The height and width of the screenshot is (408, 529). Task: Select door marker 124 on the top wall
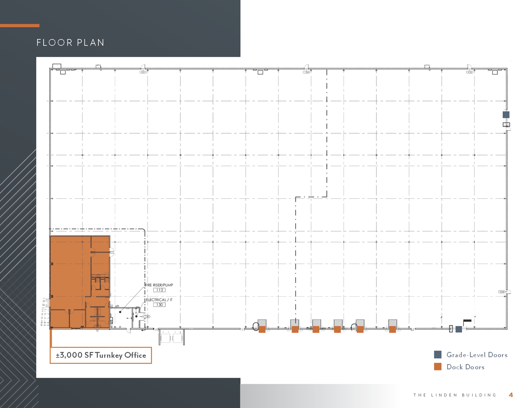point(306,72)
